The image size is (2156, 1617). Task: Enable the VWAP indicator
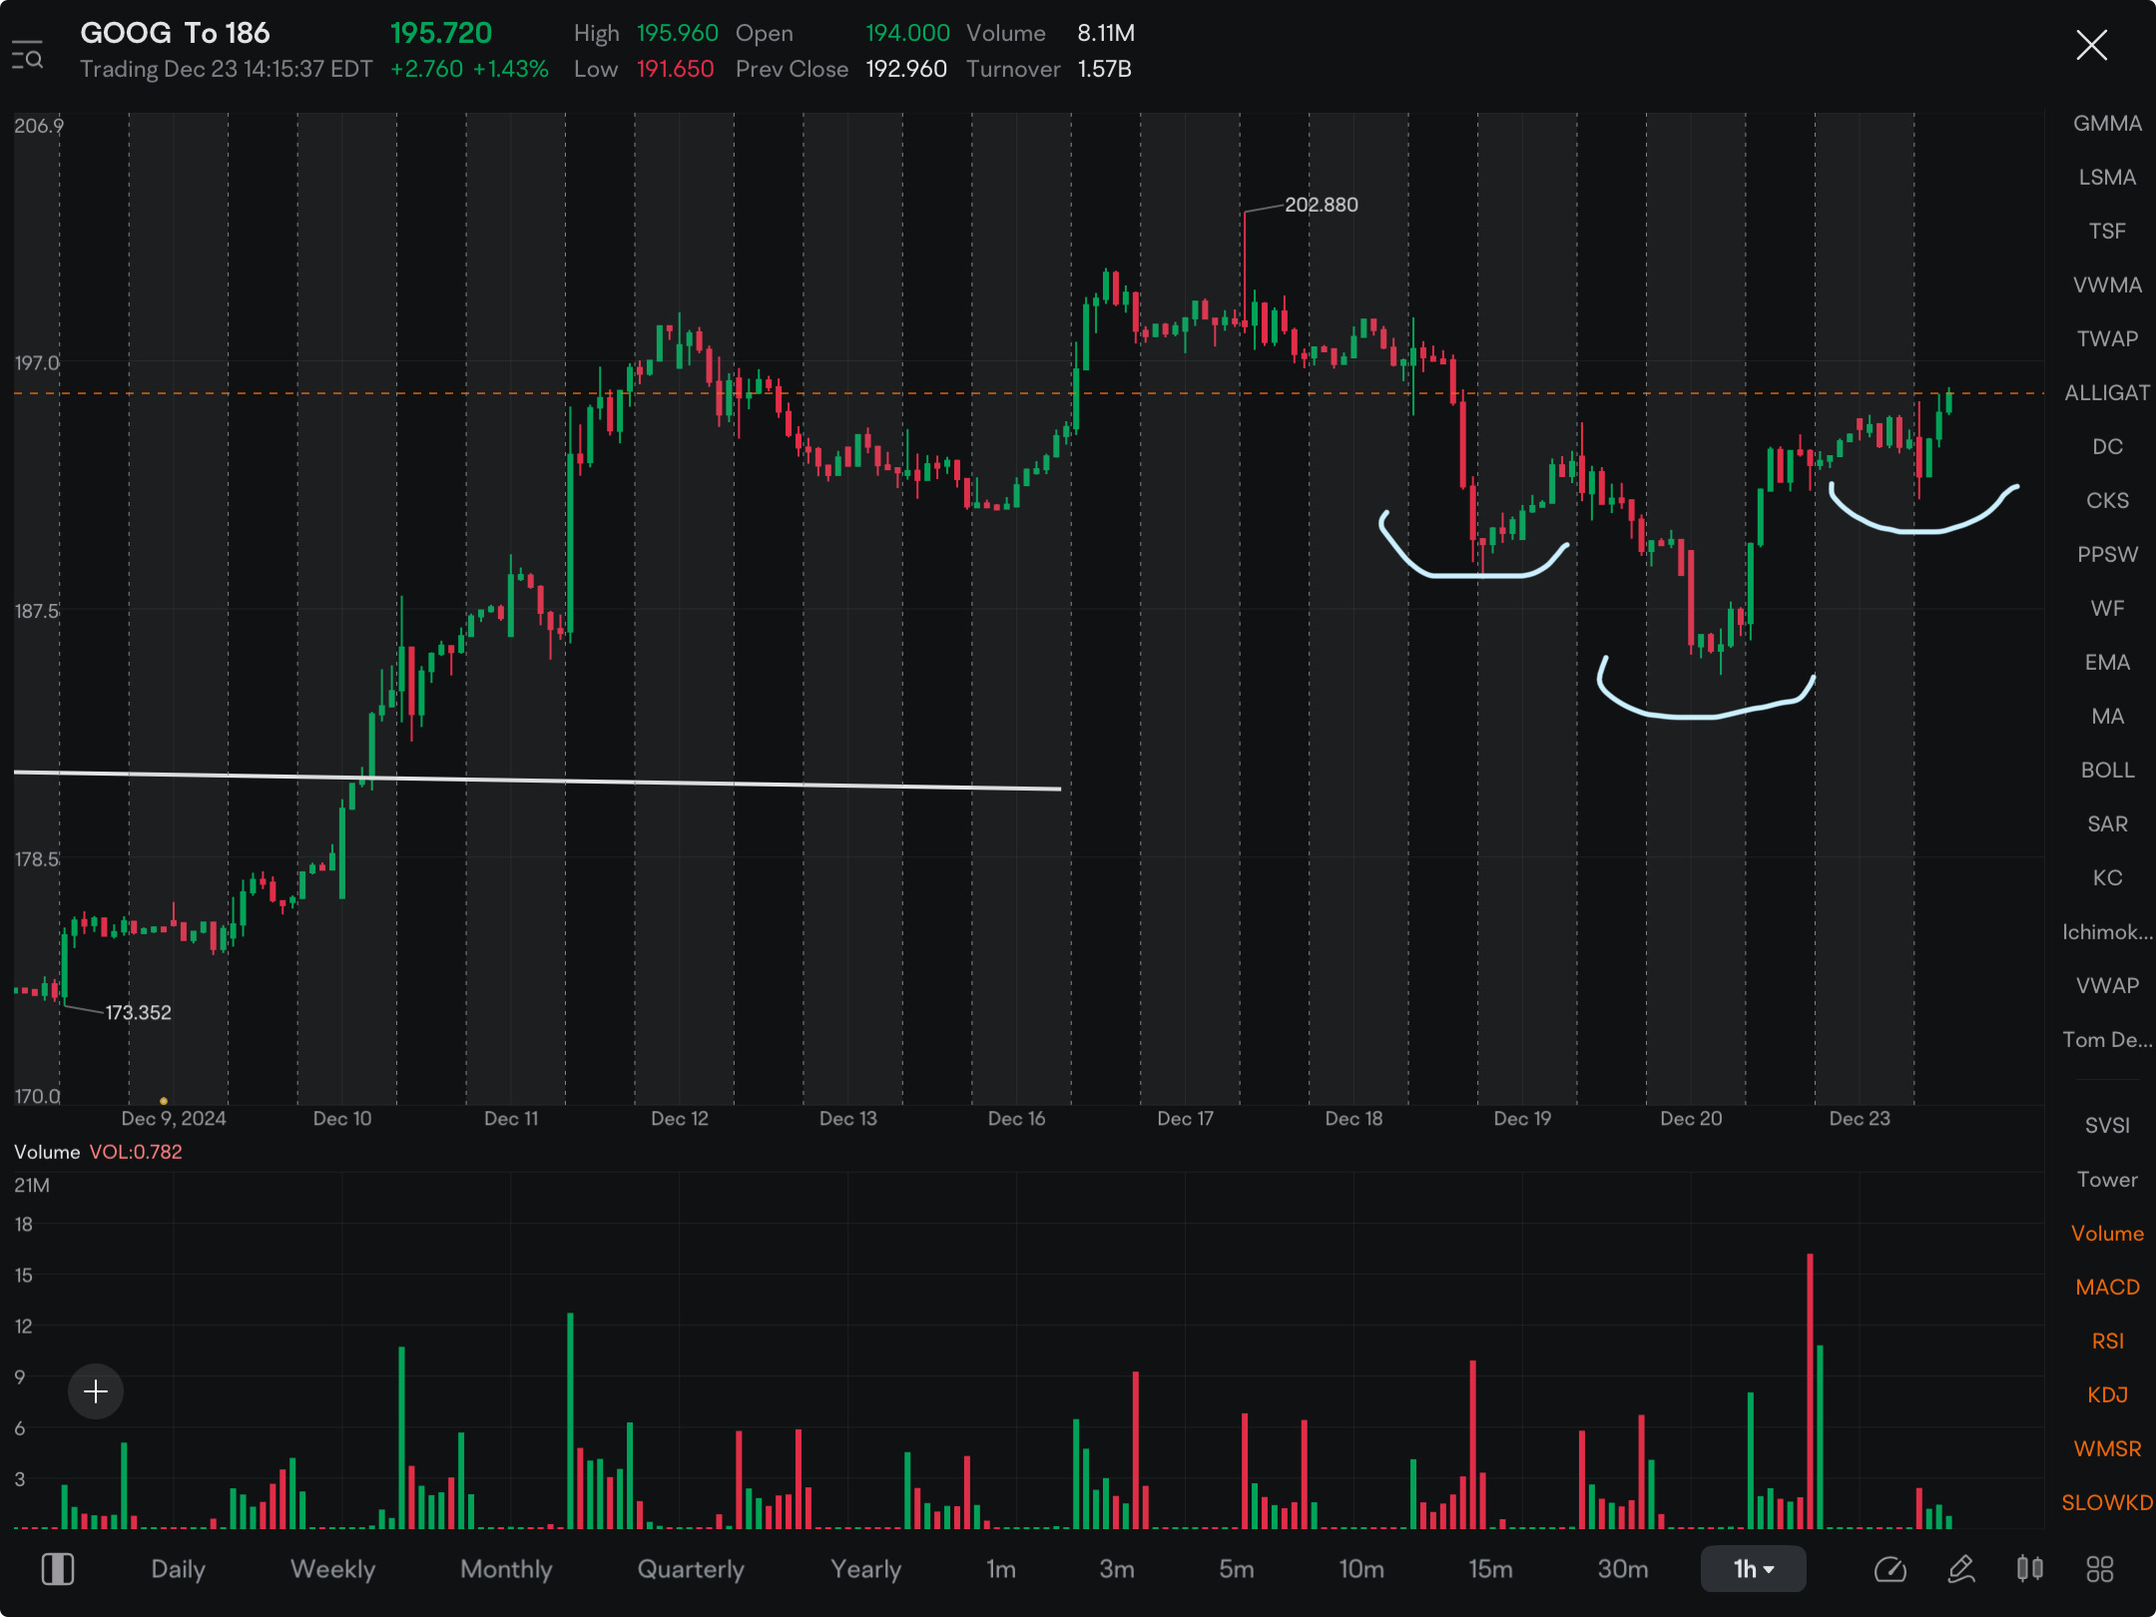(x=2107, y=986)
